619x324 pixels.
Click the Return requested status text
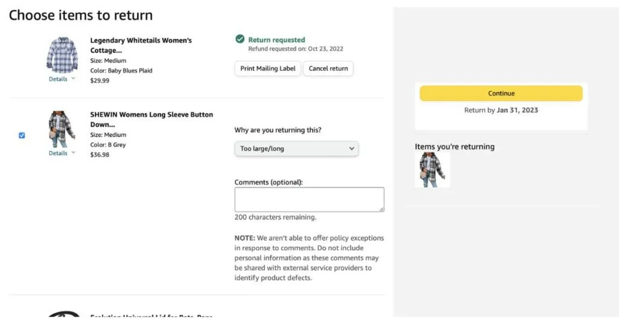pyautogui.click(x=276, y=40)
